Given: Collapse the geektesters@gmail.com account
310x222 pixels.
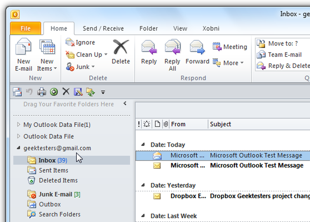Looking at the screenshot, I should (x=18, y=148).
